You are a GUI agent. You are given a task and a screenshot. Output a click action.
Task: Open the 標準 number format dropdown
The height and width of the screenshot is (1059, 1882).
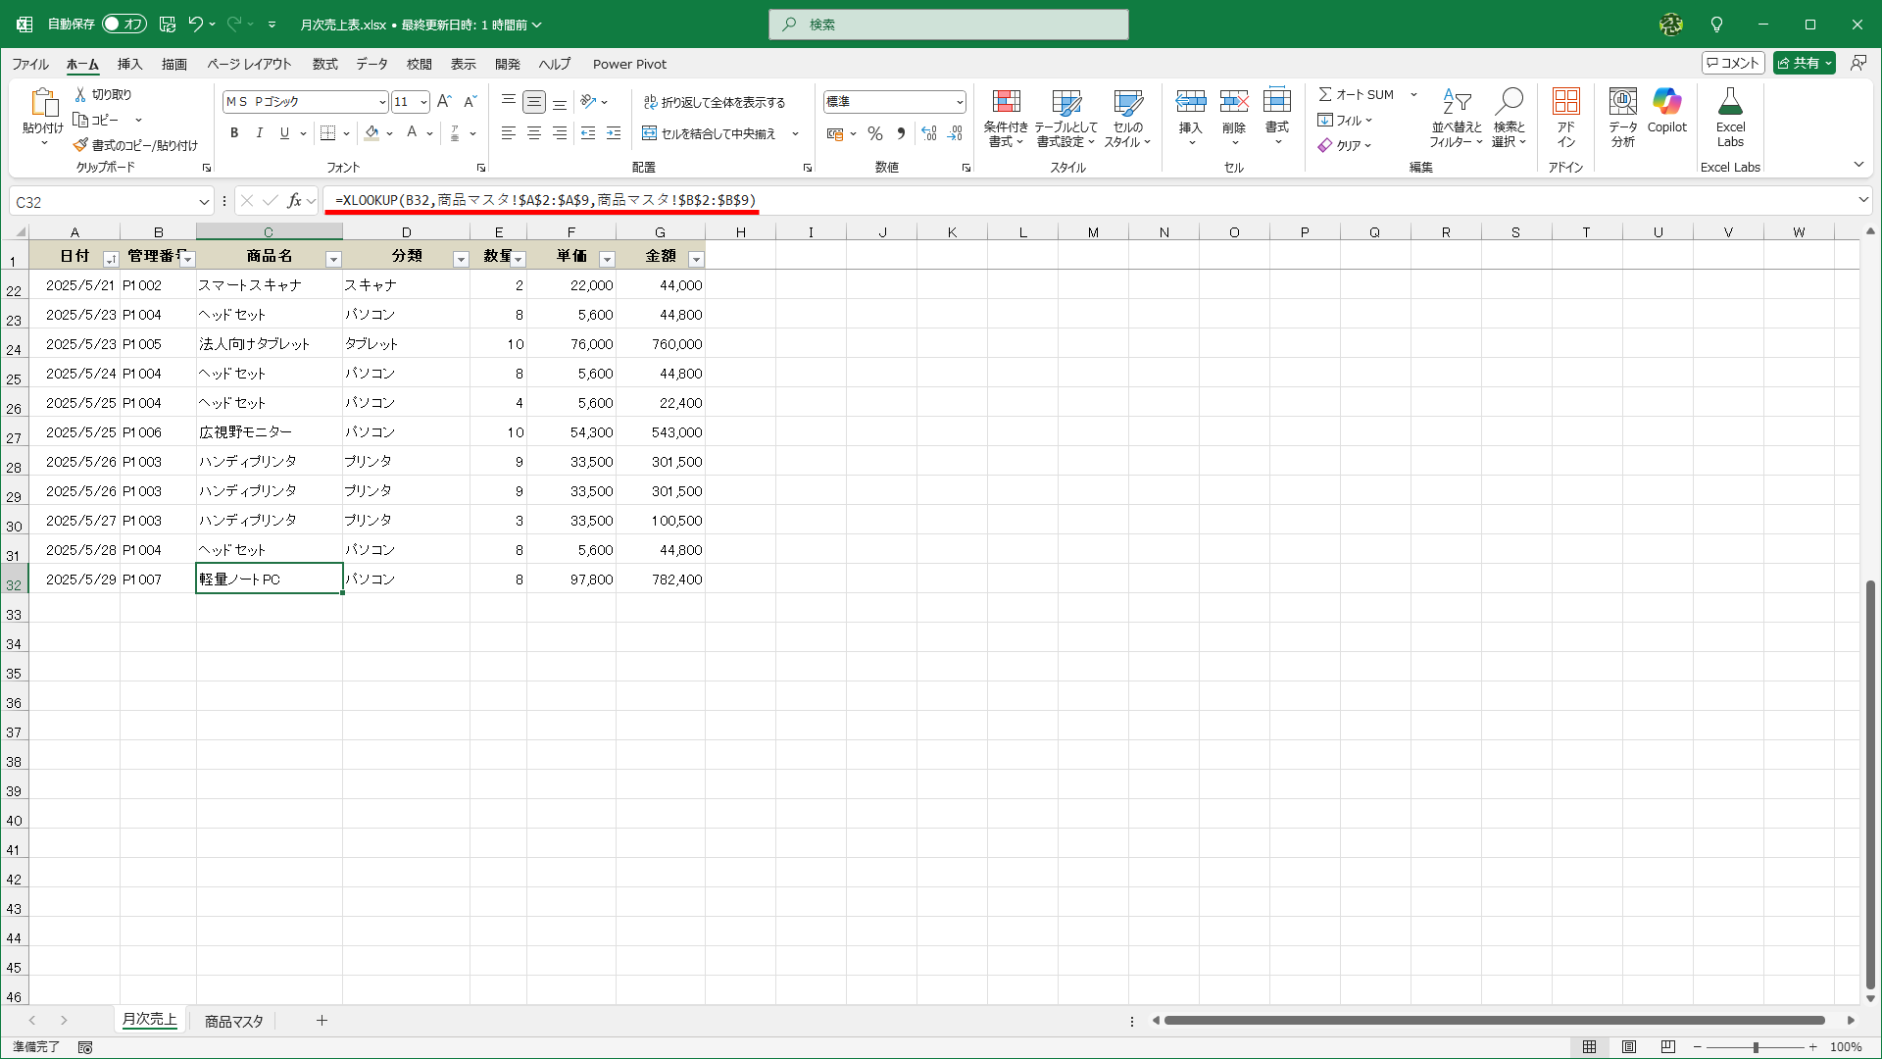click(x=958, y=101)
